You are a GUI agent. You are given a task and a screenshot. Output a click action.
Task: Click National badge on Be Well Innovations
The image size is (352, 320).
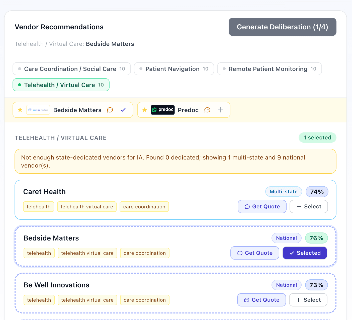287,285
